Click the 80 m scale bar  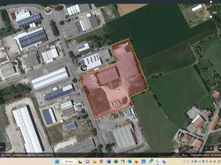(x=173, y=155)
